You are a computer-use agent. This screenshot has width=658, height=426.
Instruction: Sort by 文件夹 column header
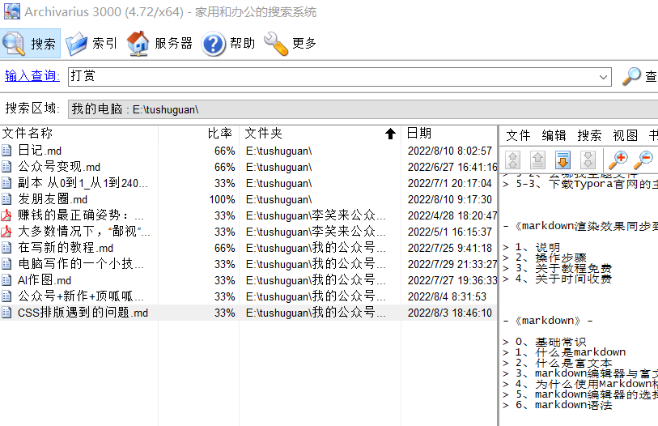click(264, 133)
